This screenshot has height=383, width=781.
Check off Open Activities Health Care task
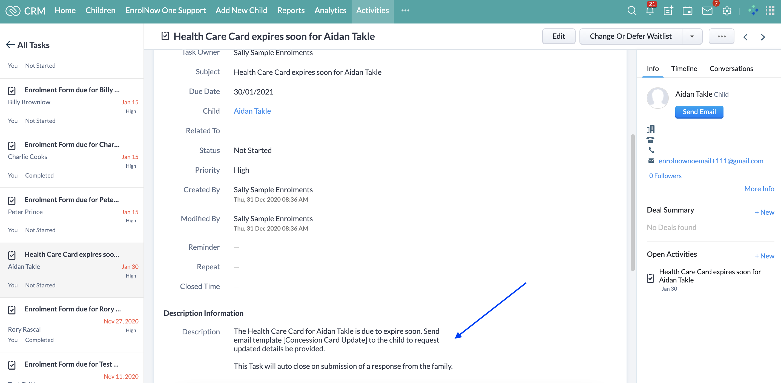coord(650,278)
